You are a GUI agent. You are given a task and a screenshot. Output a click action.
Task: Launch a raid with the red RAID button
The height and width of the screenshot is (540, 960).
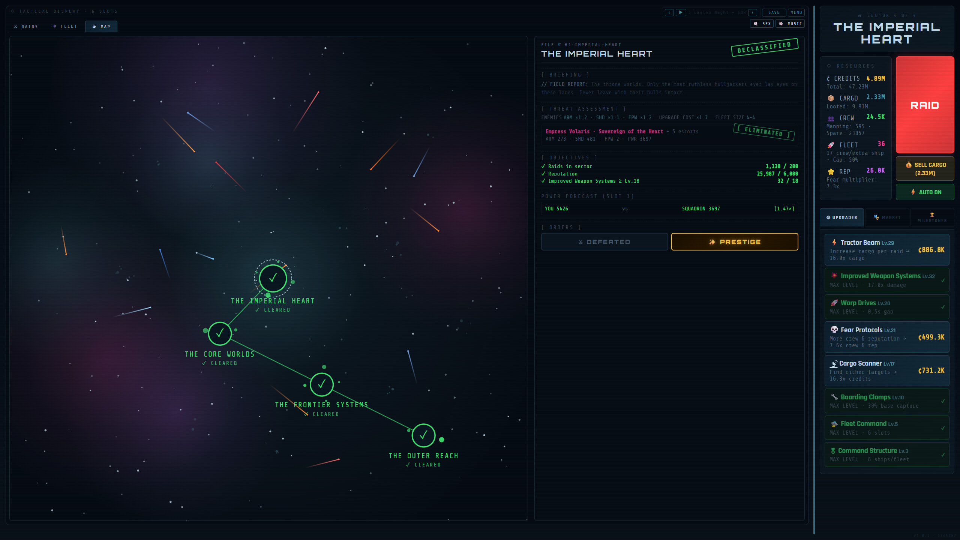pyautogui.click(x=925, y=105)
